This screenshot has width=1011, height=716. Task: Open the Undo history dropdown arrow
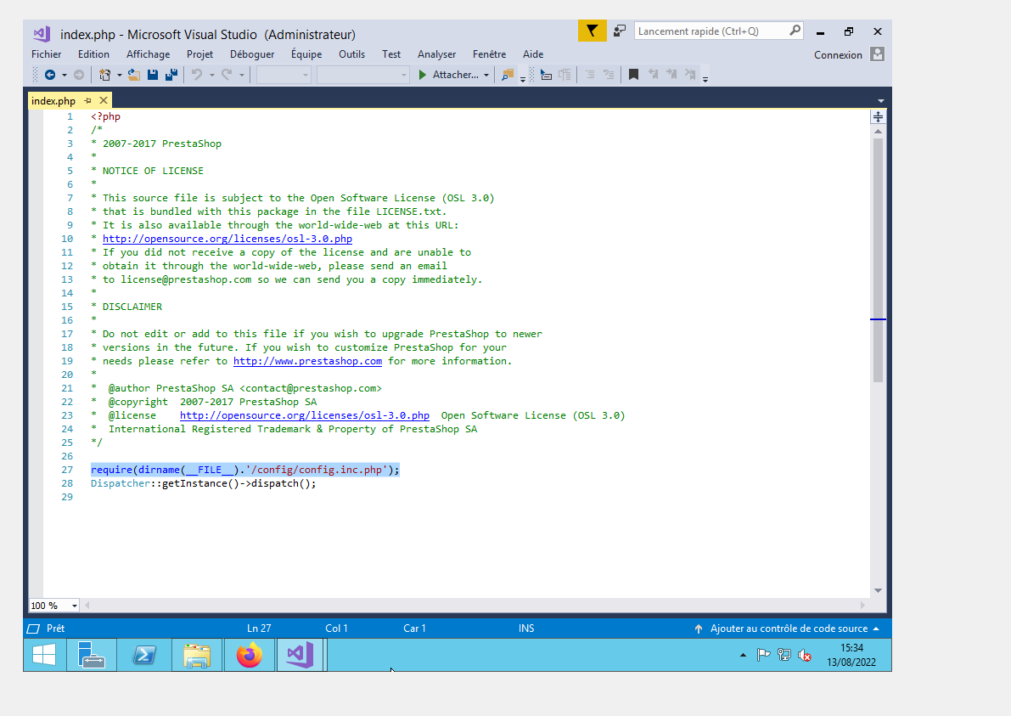pos(211,76)
